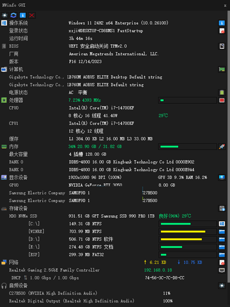The image size is (230, 307).
Task: Click the icon at right of 登录状态 row
Action: pos(222,31)
